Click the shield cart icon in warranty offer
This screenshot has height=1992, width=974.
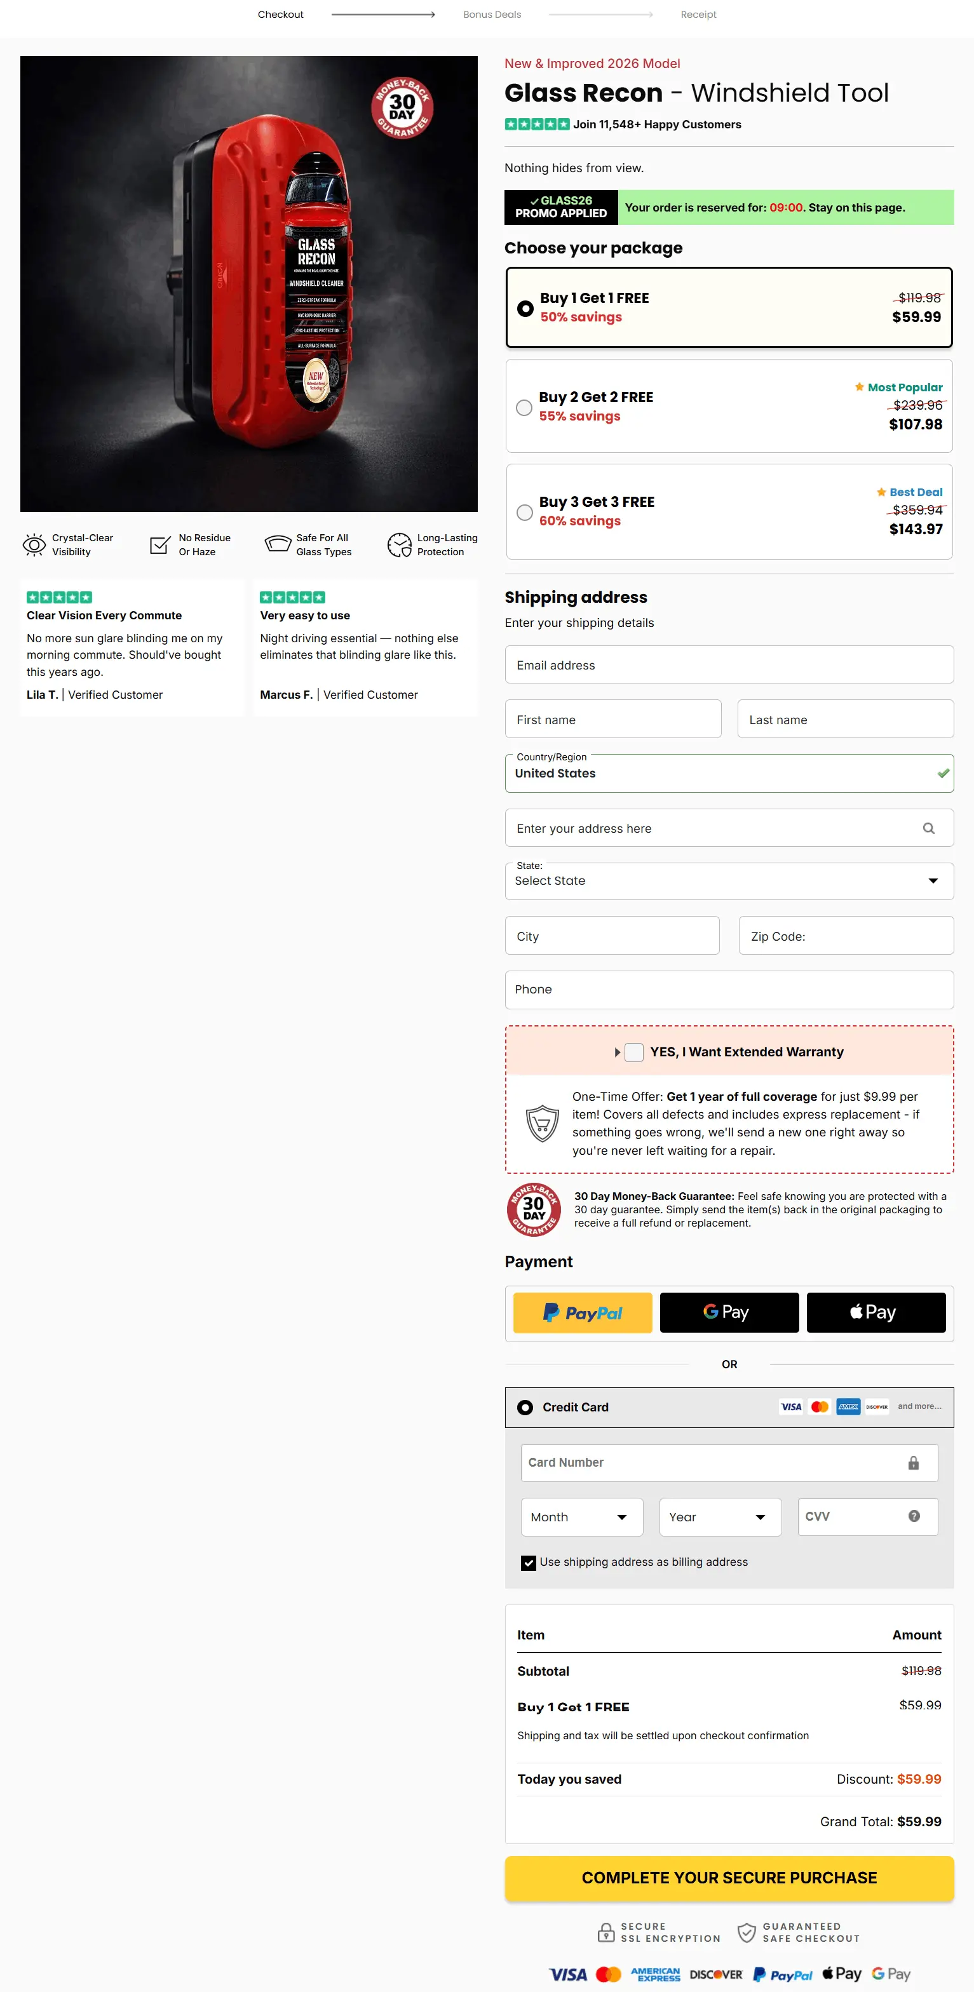[543, 1123]
